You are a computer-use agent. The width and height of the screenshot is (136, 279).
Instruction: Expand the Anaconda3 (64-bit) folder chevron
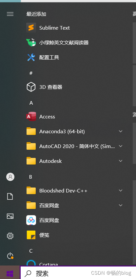(121, 131)
